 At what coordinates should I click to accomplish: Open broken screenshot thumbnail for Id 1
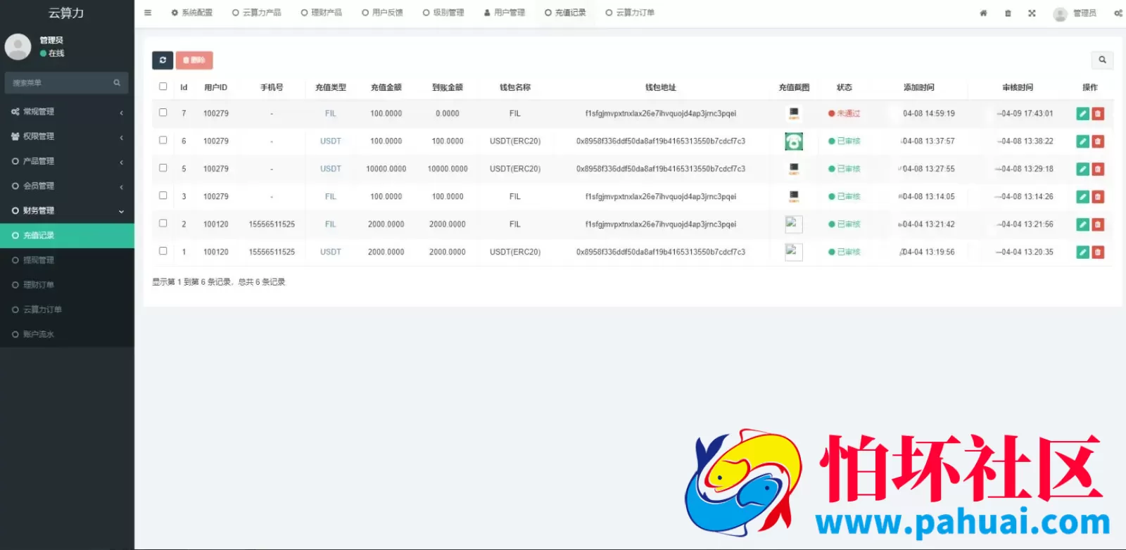794,252
